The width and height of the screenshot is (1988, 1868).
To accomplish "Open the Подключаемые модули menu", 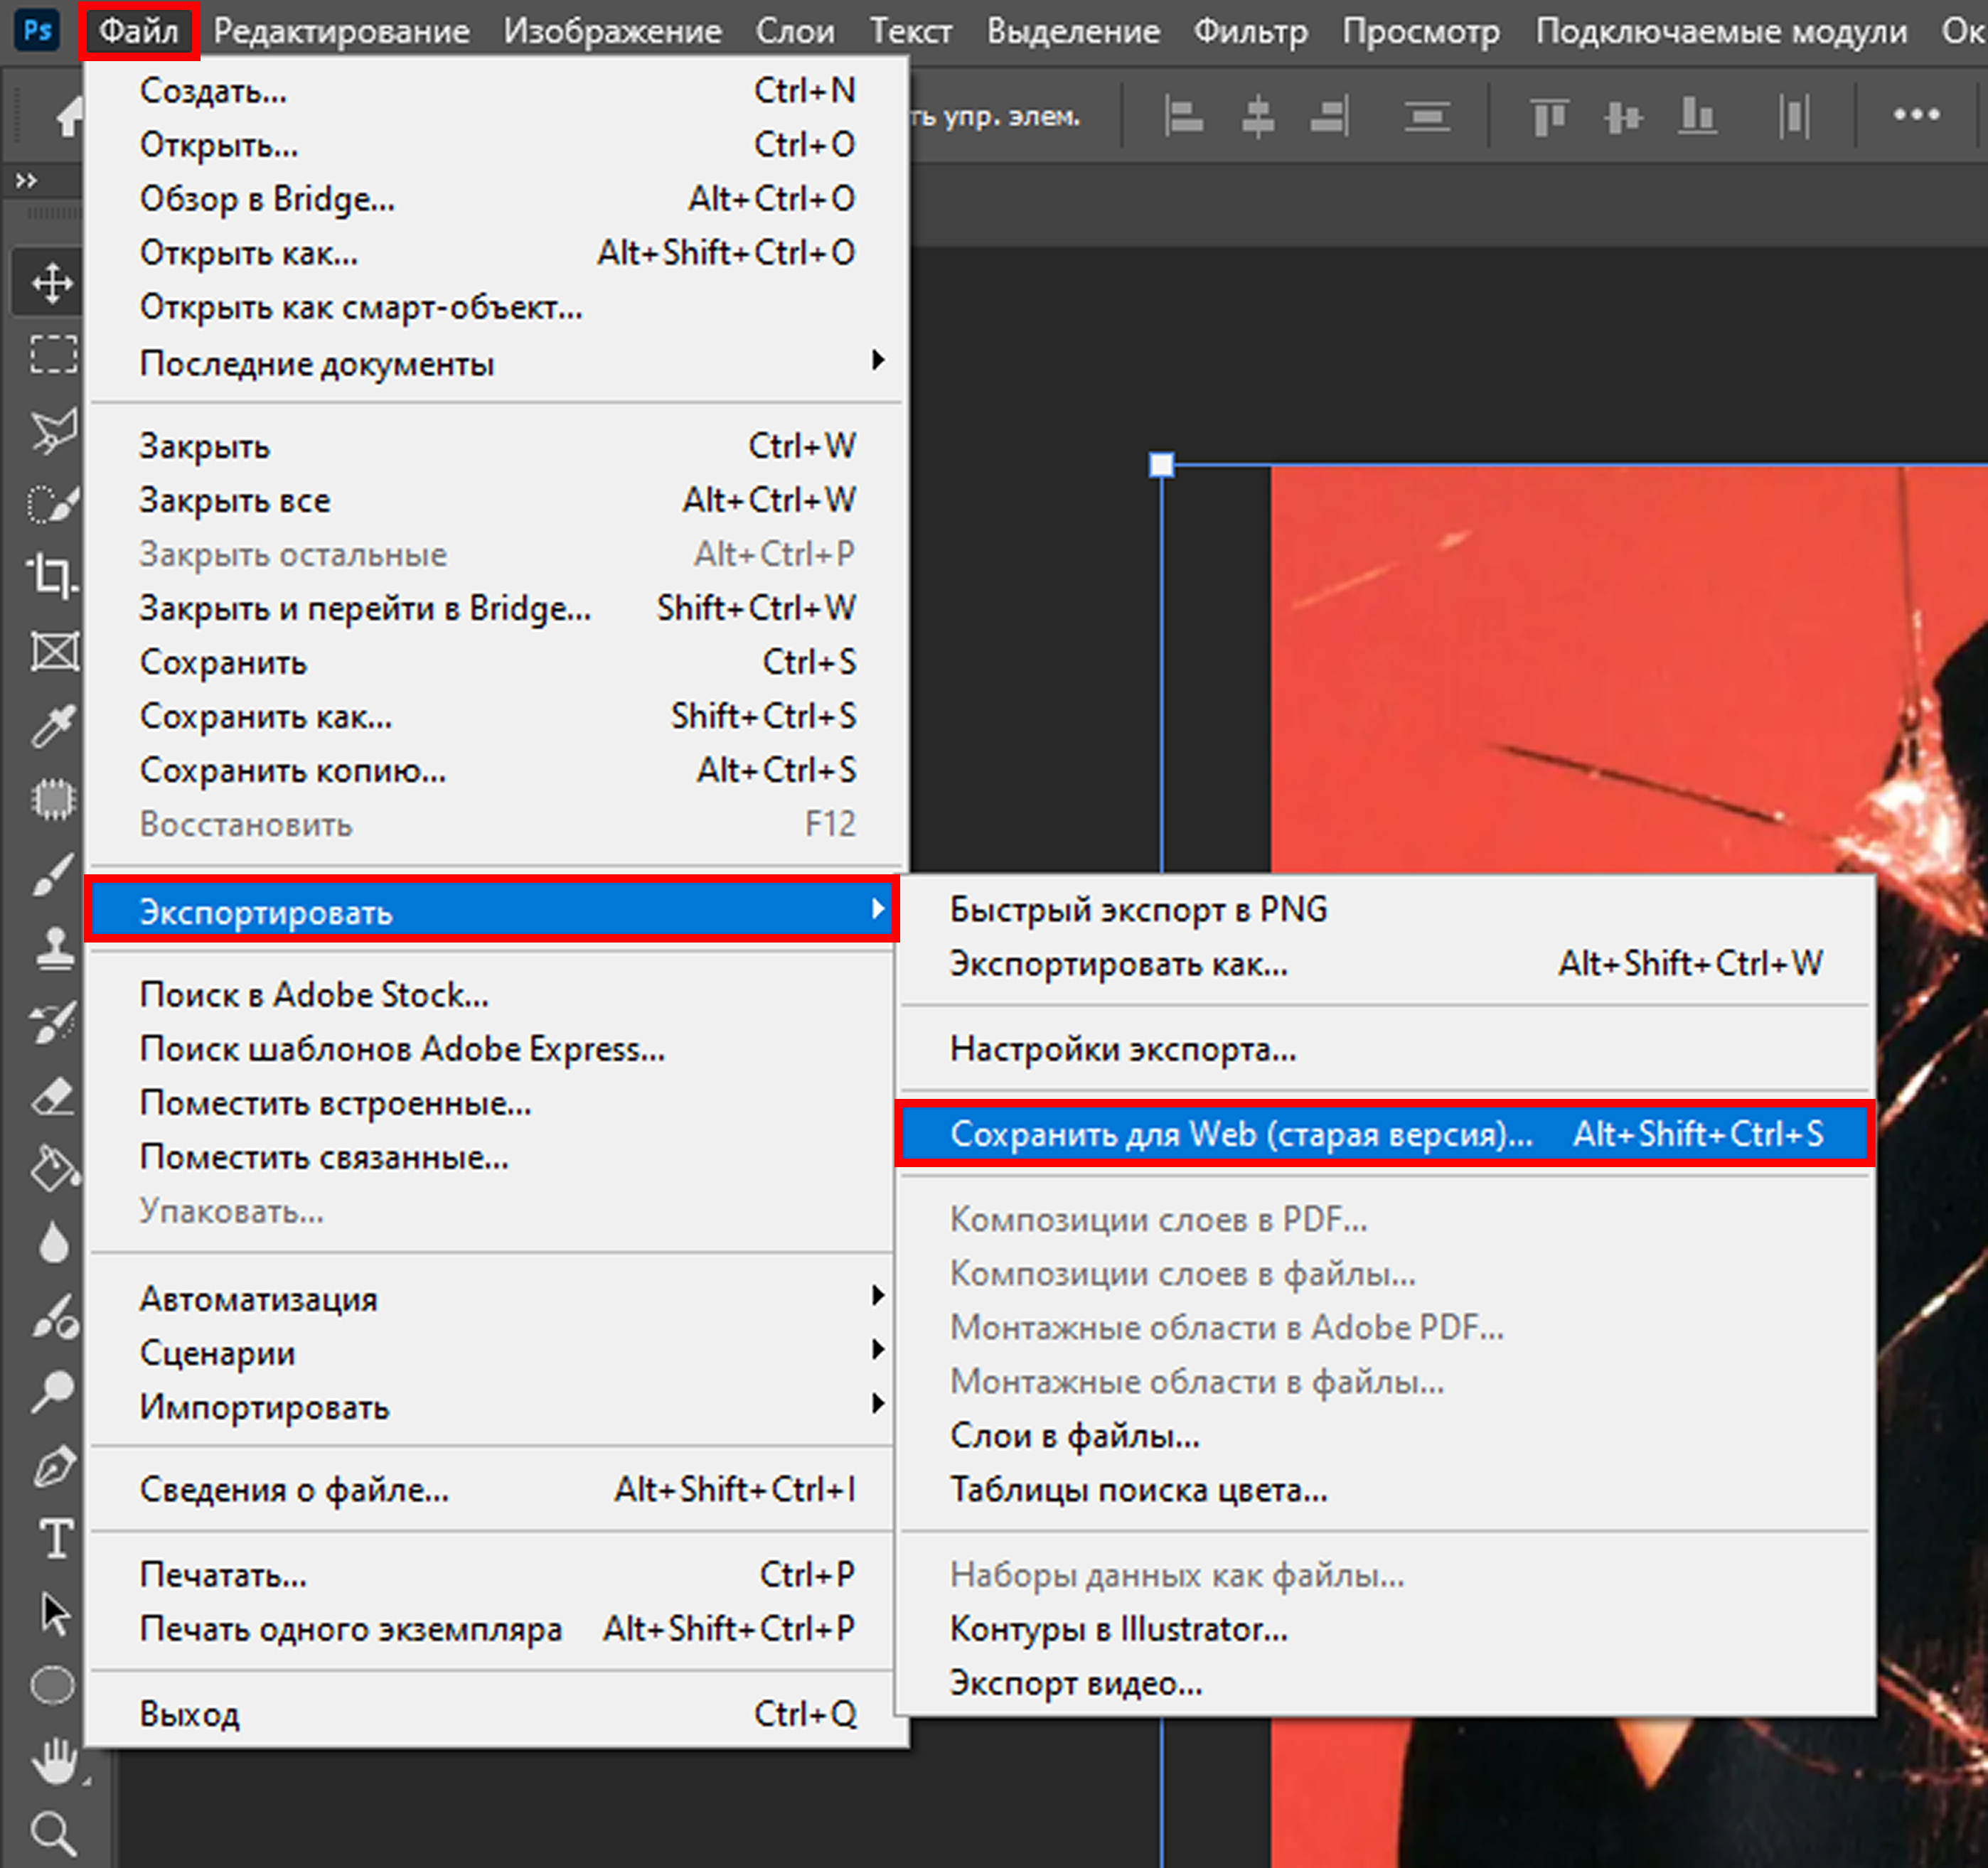I will [1721, 31].
